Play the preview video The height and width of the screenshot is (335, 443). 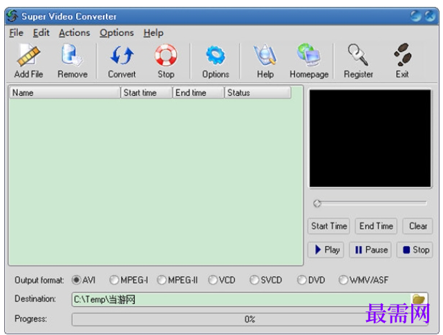coord(326,250)
